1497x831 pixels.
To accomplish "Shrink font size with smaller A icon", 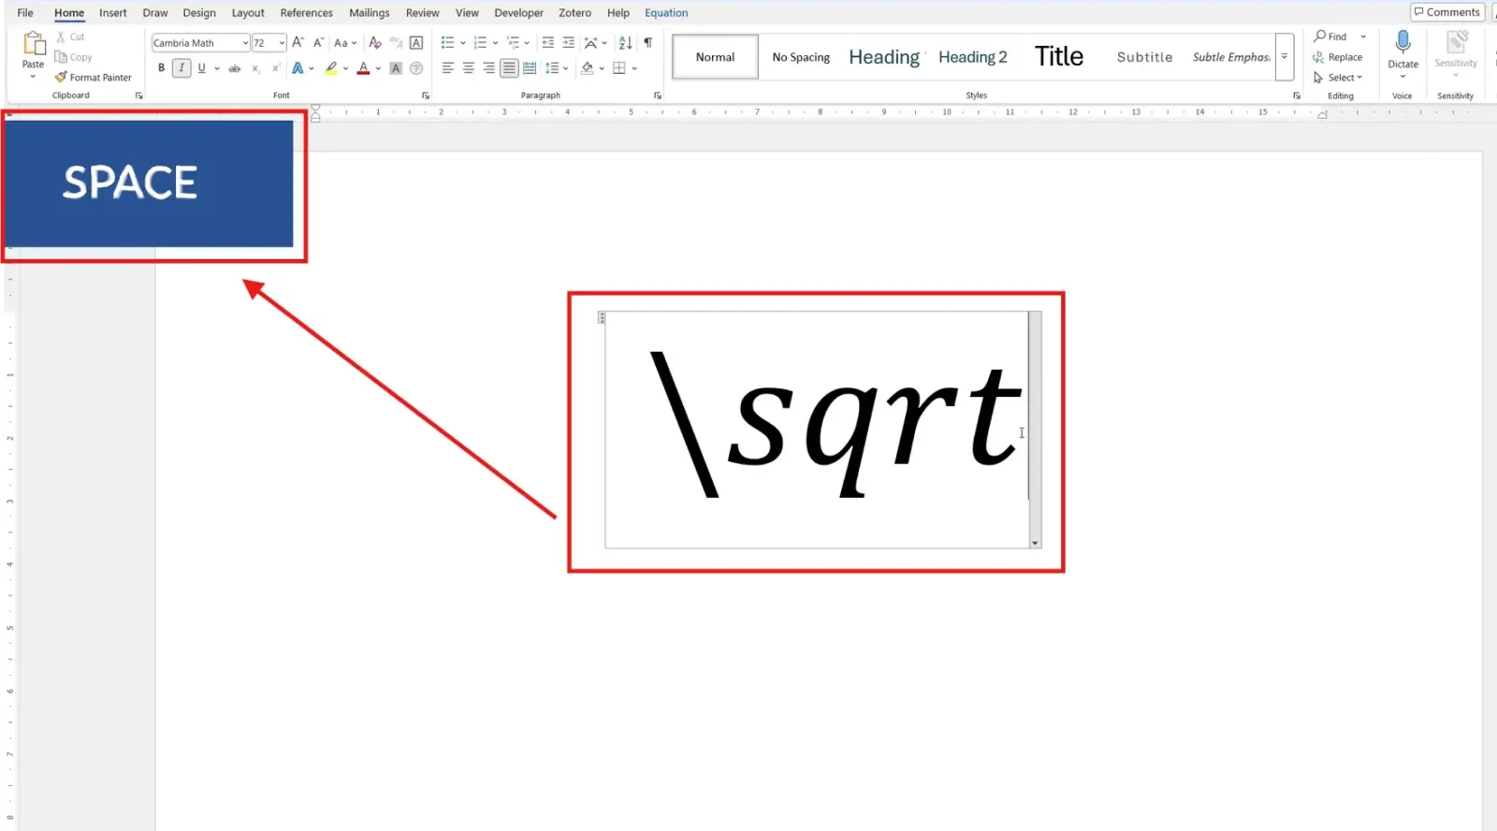I will click(x=318, y=42).
